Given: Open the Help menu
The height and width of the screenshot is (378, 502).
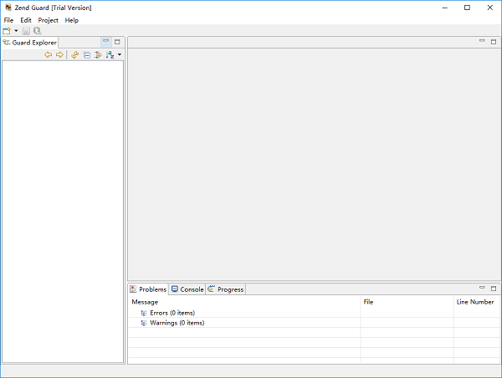Looking at the screenshot, I should pos(72,20).
